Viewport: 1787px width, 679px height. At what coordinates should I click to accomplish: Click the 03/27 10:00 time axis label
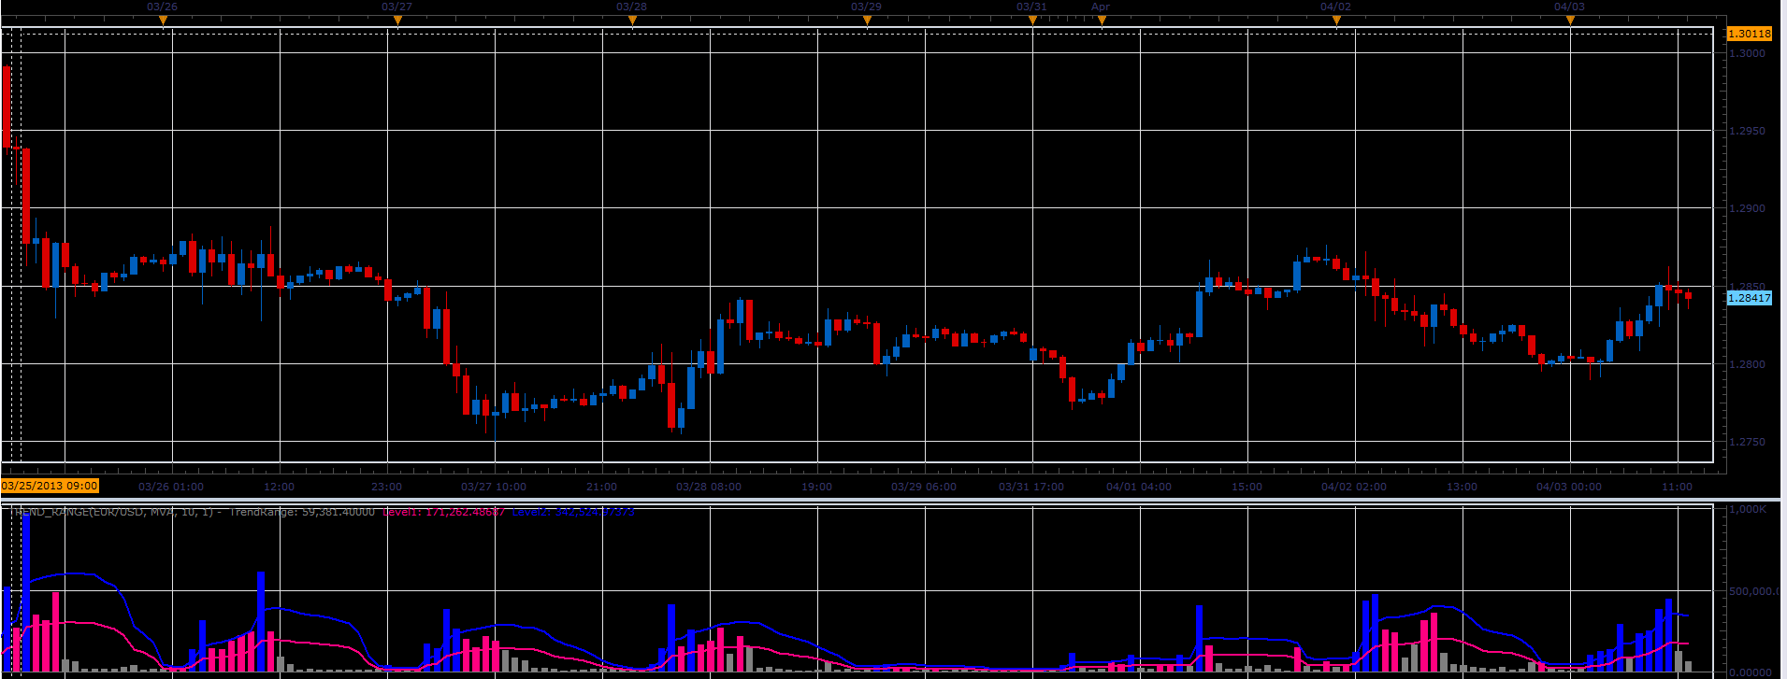[494, 487]
